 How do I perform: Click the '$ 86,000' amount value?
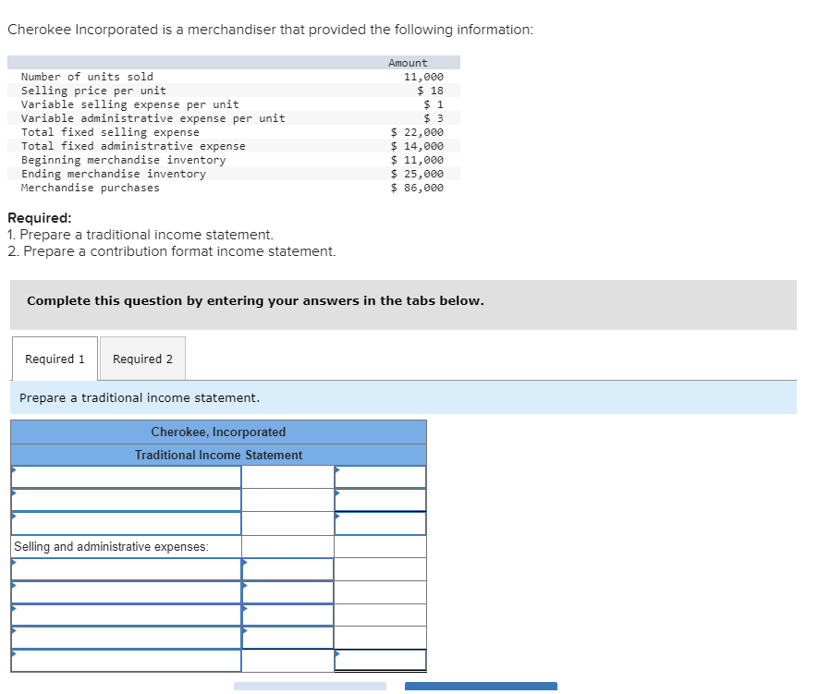point(417,188)
